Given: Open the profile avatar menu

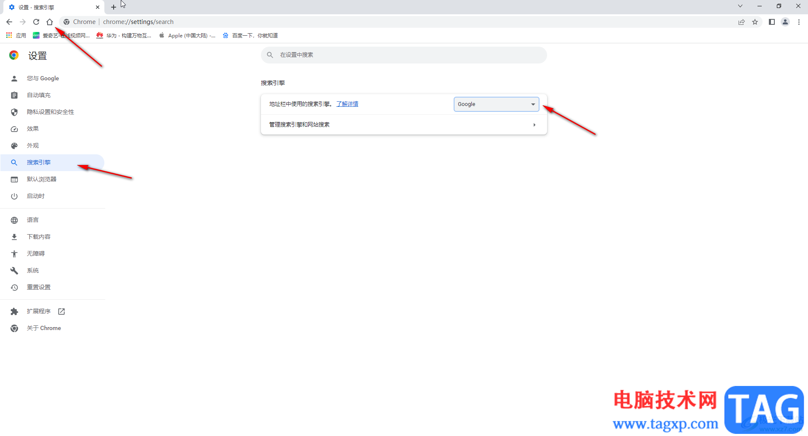Looking at the screenshot, I should (785, 22).
